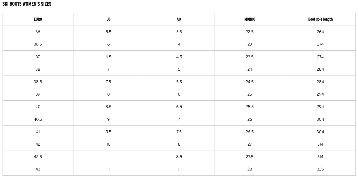Click the EURO column header
The image size is (358, 177).
[x=38, y=19]
